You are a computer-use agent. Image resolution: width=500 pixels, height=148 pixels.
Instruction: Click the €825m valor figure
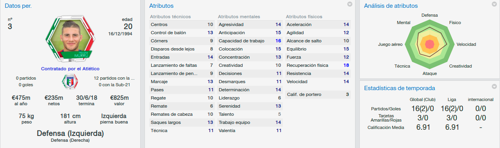120,98
